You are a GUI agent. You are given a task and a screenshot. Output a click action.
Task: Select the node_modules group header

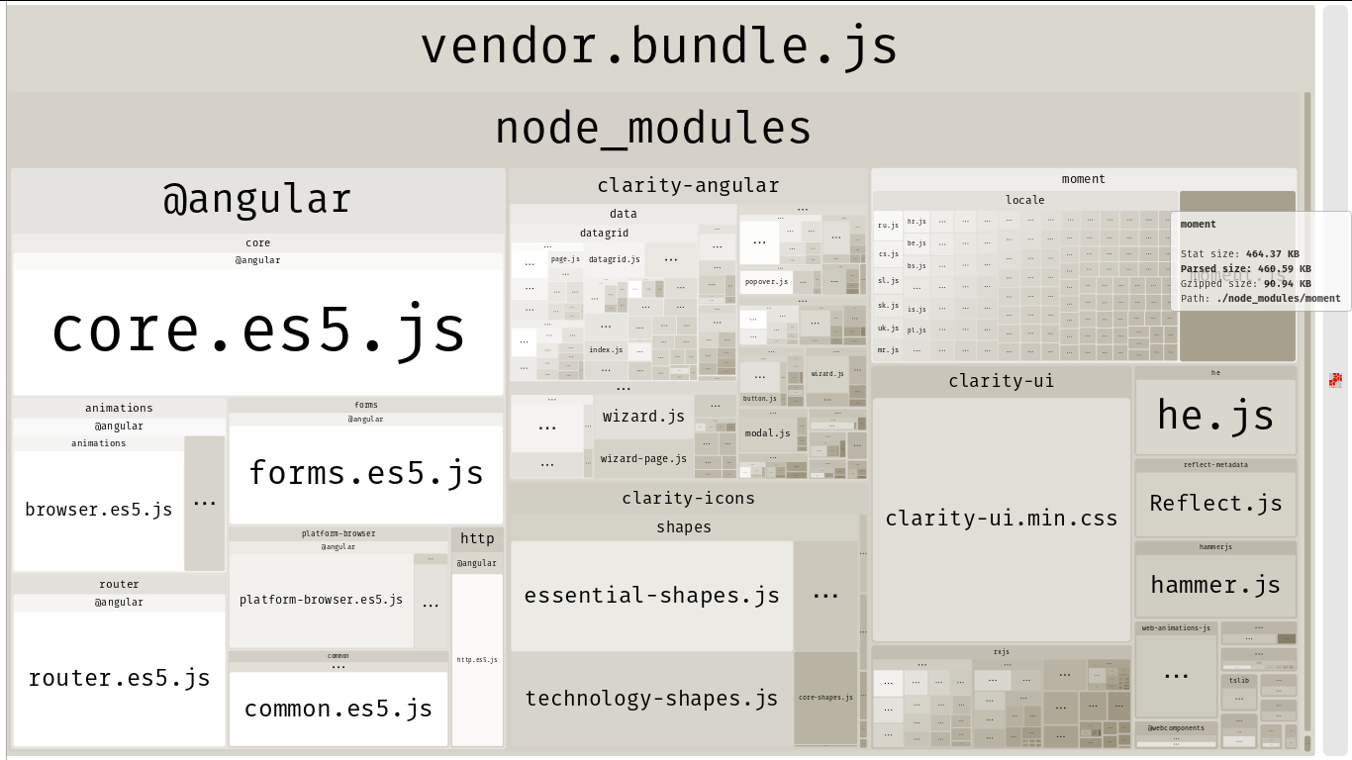tap(653, 130)
